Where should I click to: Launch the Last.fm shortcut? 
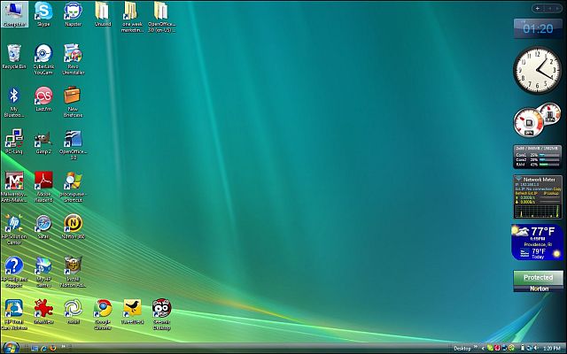click(x=43, y=98)
